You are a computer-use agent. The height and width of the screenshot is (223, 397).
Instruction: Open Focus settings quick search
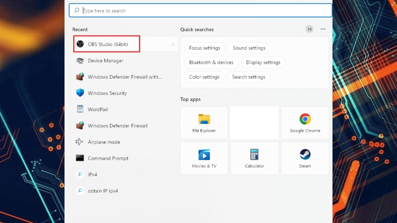(x=204, y=48)
